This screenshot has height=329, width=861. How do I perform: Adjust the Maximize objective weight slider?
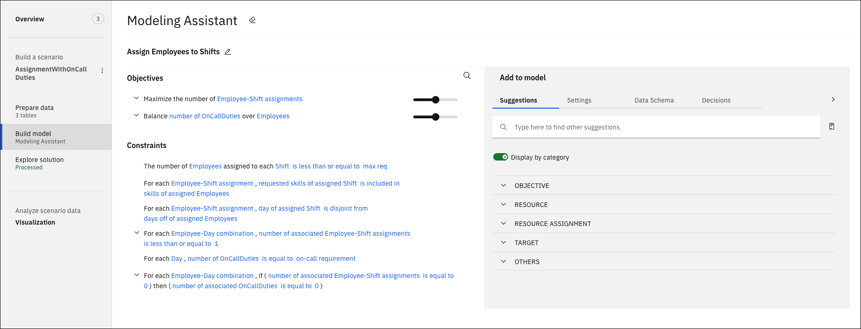(x=435, y=99)
